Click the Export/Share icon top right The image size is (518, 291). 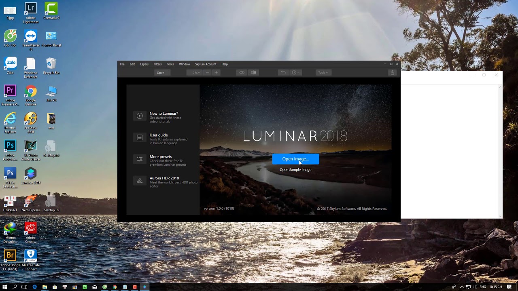392,72
